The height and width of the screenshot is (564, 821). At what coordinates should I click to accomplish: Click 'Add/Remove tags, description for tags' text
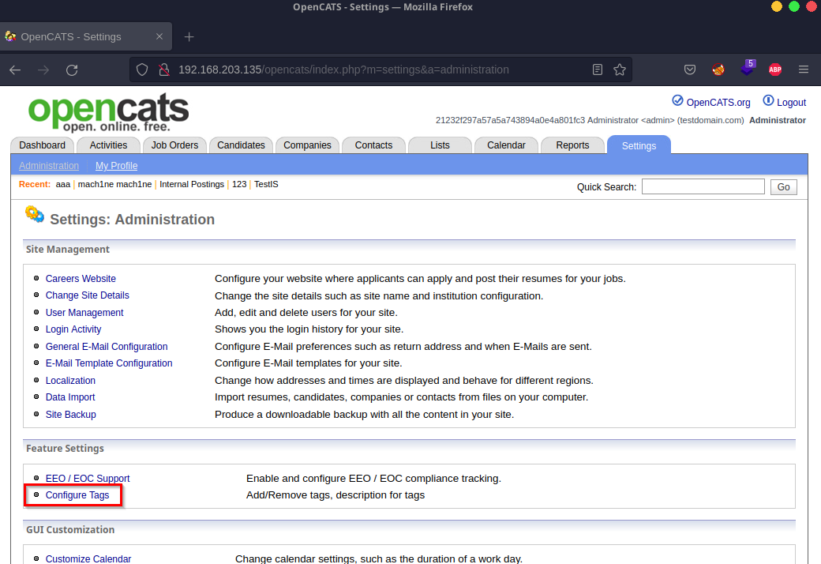pyautogui.click(x=335, y=495)
